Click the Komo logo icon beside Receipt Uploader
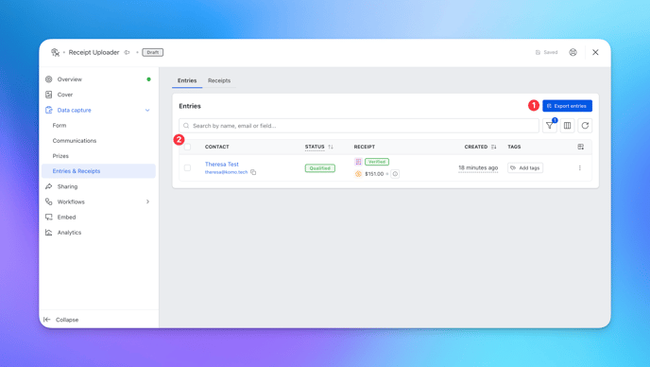Viewport: 650px width, 367px height. click(x=55, y=52)
